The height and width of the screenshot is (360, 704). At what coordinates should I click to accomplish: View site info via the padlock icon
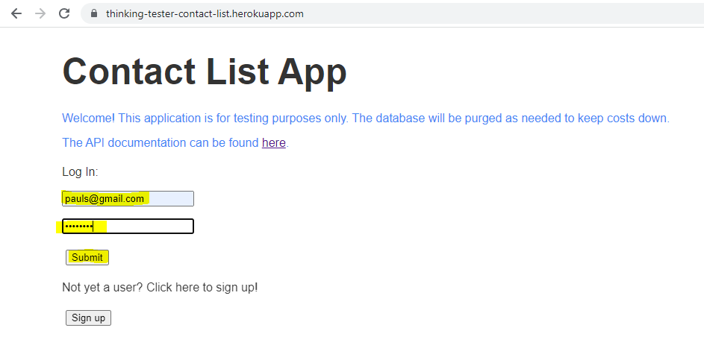[x=94, y=13]
